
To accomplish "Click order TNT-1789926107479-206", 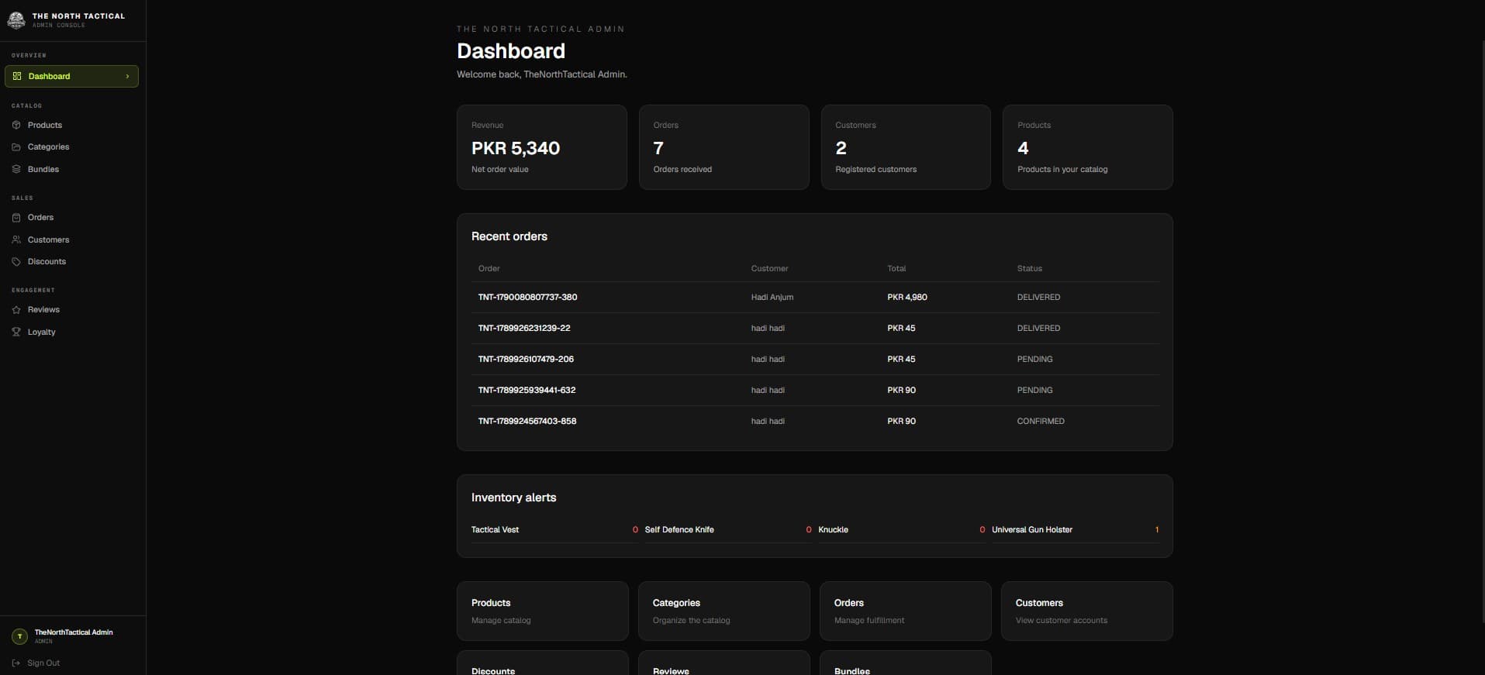I will click(x=526, y=359).
